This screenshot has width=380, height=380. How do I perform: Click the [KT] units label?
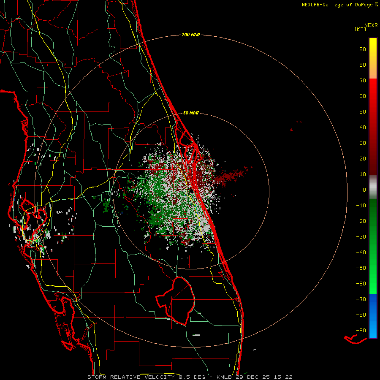[x=361, y=29]
